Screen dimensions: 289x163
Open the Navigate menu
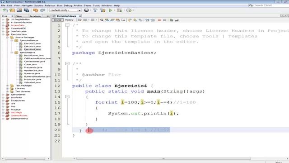point(27,5)
